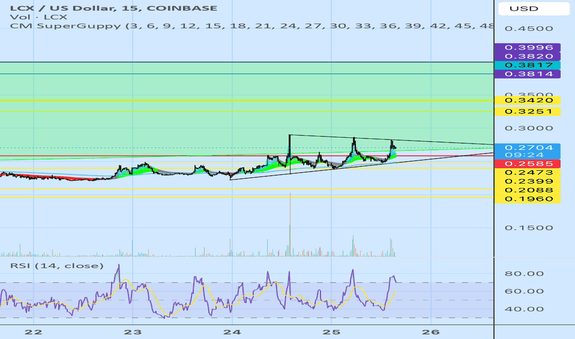Click the current price 0.2704 label
The width and height of the screenshot is (575, 339).
click(x=527, y=148)
